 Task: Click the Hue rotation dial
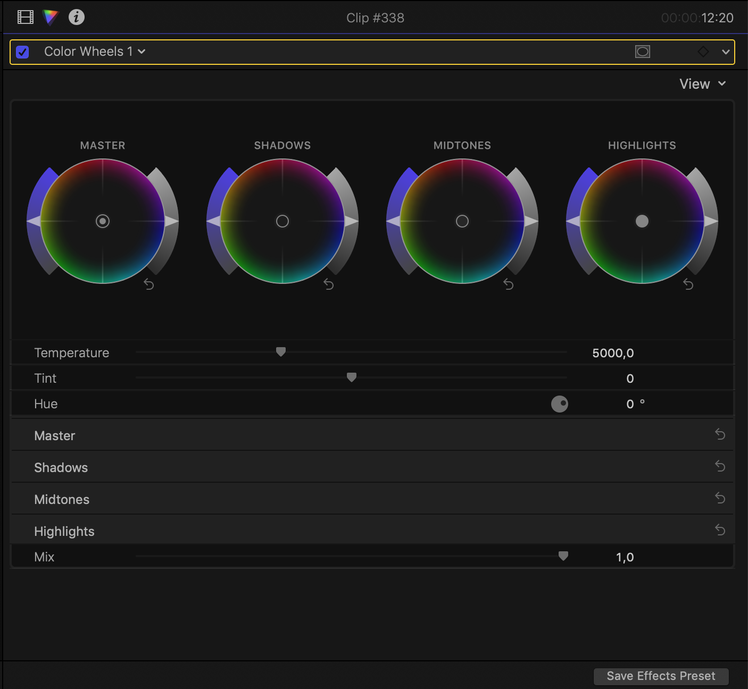[560, 404]
